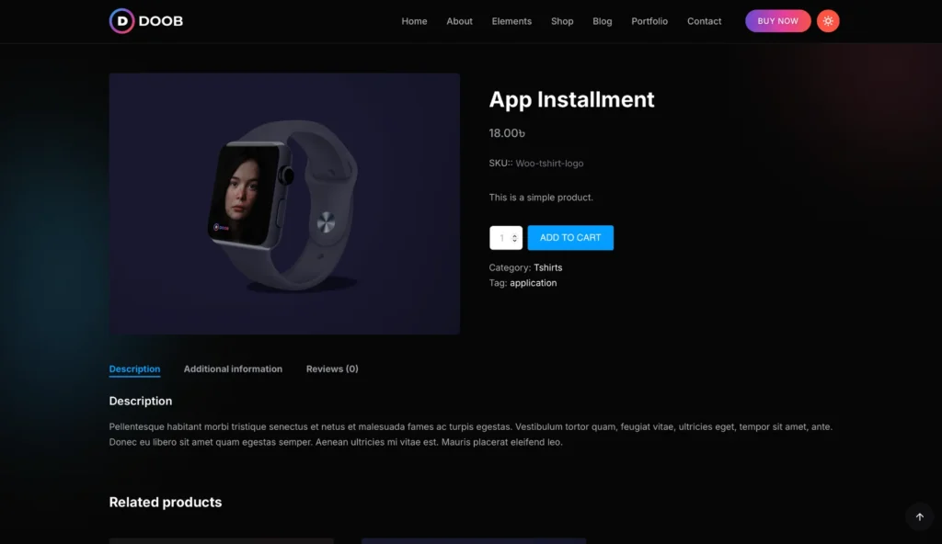Open the Home menu item
The image size is (942, 544).
(414, 21)
